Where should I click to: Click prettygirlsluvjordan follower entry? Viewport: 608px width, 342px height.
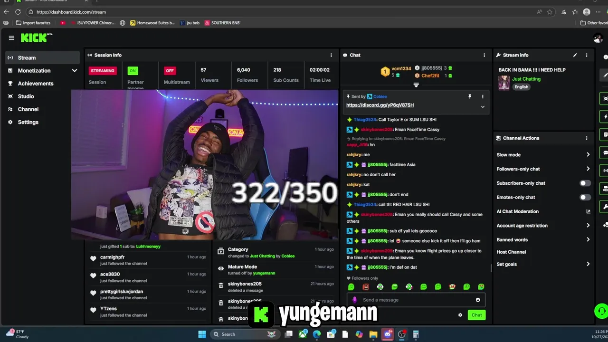tap(148, 294)
